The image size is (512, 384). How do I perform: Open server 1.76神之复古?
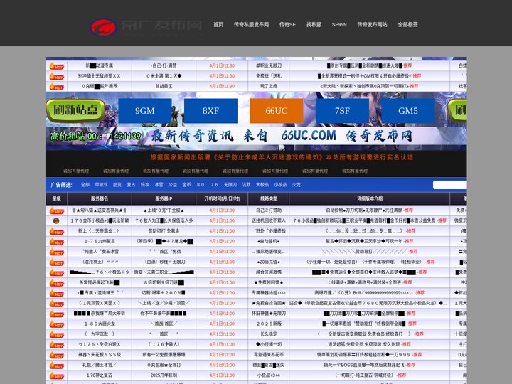coord(100,375)
